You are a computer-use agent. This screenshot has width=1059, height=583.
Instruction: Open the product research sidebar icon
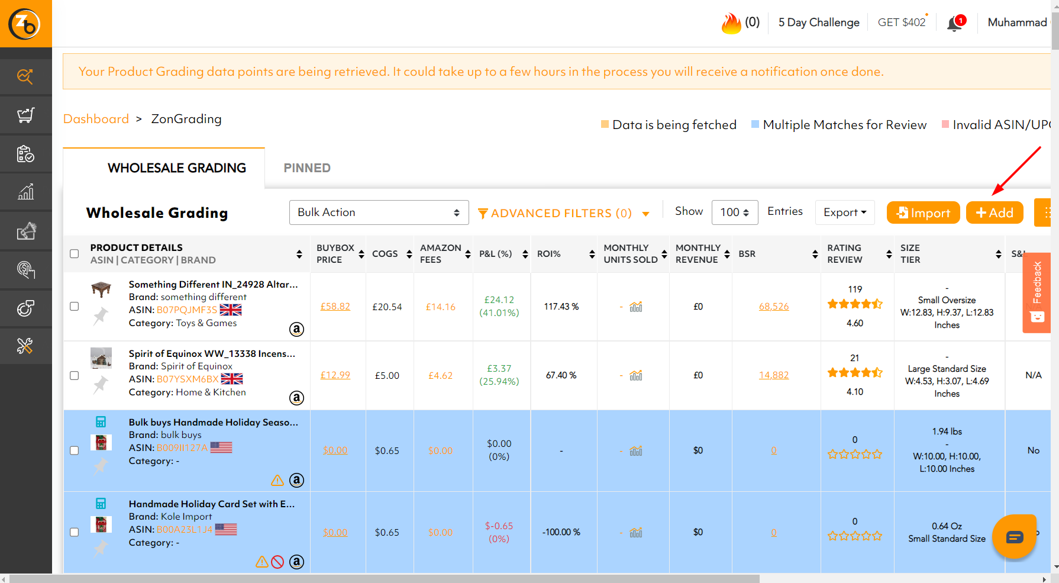25,76
